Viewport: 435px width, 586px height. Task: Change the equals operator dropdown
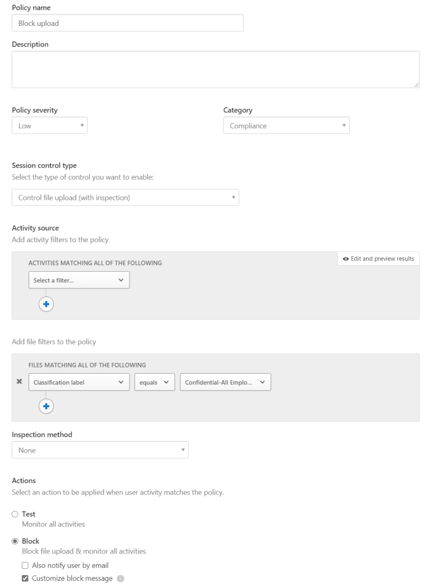(155, 382)
